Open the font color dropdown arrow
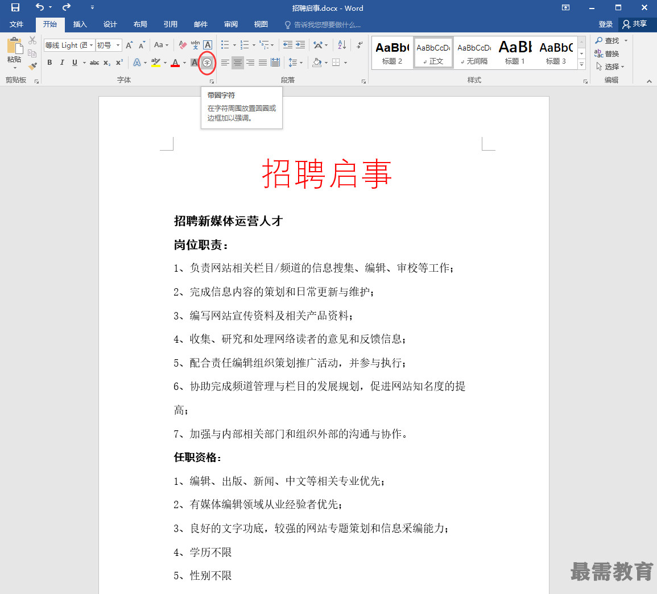Screen dimensions: 657x594 click(184, 63)
